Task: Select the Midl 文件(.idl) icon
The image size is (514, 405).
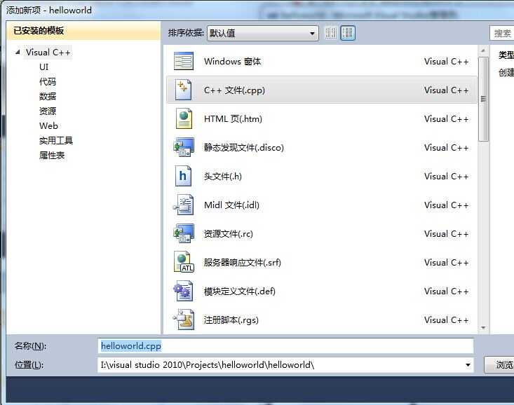Action: tap(184, 205)
